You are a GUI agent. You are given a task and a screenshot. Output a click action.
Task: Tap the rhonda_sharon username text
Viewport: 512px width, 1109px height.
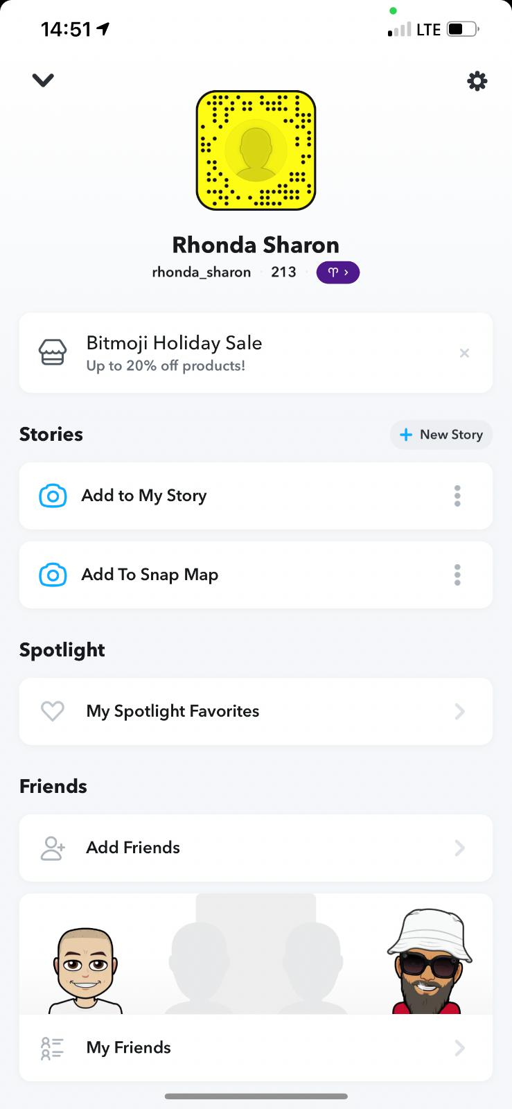pos(201,272)
